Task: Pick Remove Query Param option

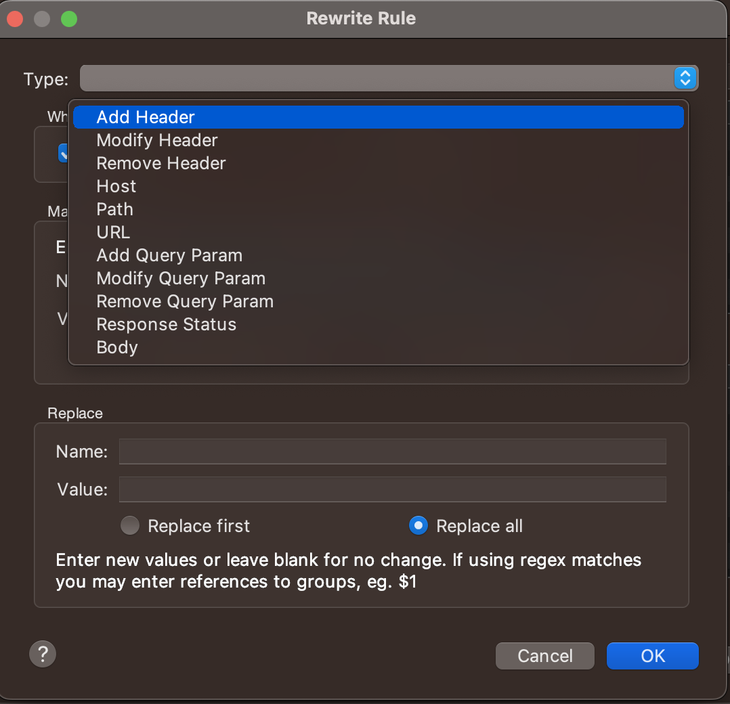Action: tap(185, 301)
